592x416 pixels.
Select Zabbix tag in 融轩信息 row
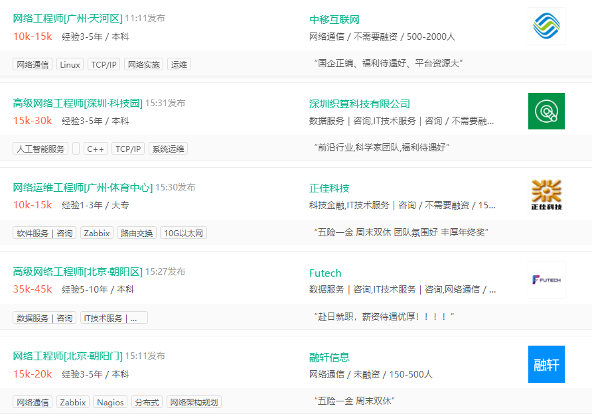click(x=73, y=402)
